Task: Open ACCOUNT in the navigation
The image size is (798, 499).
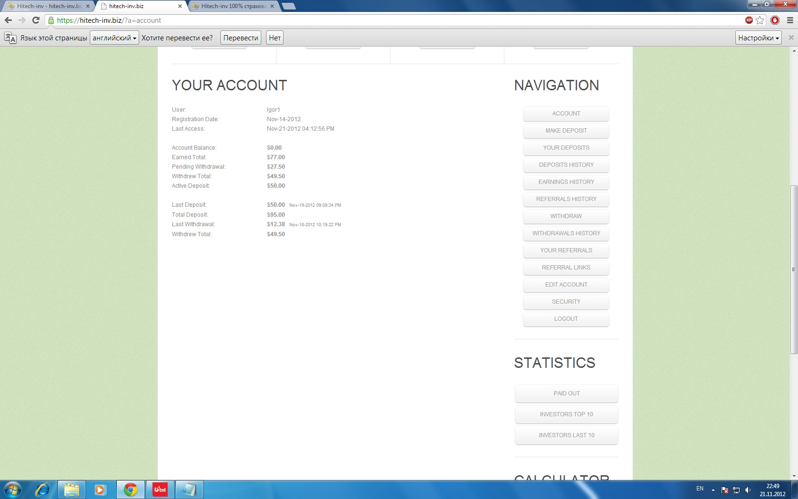Action: point(566,114)
